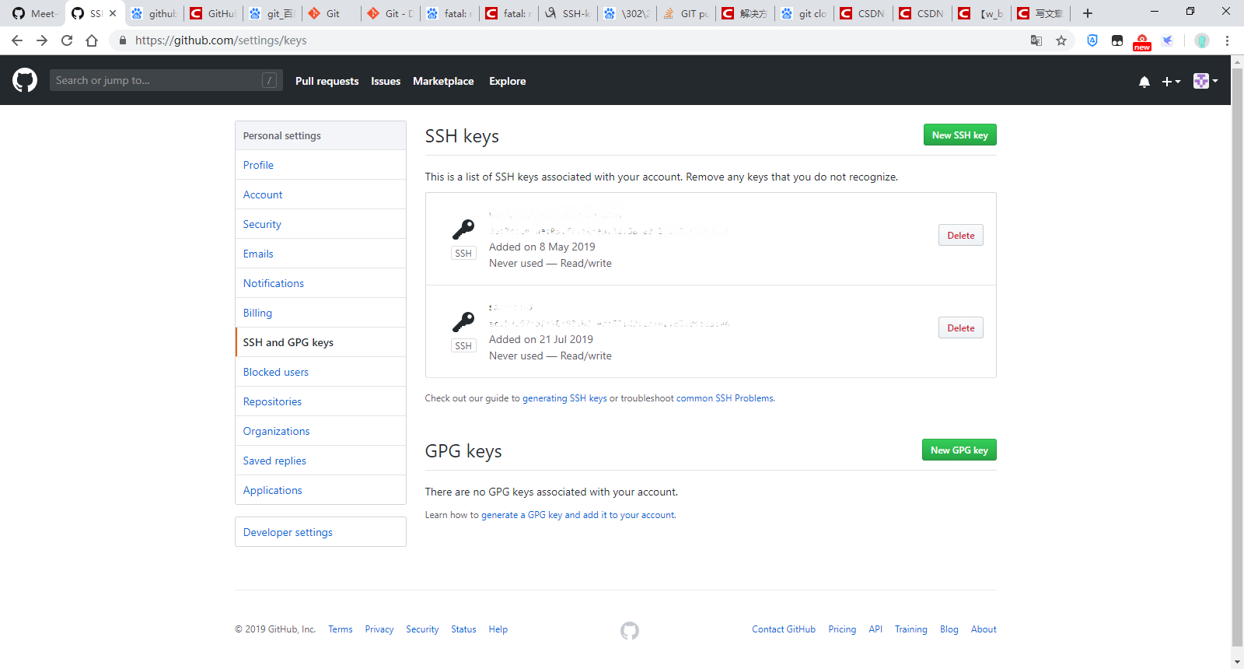This screenshot has width=1244, height=669.
Task: Delete the key added 21 Jul 2019
Action: pos(960,327)
